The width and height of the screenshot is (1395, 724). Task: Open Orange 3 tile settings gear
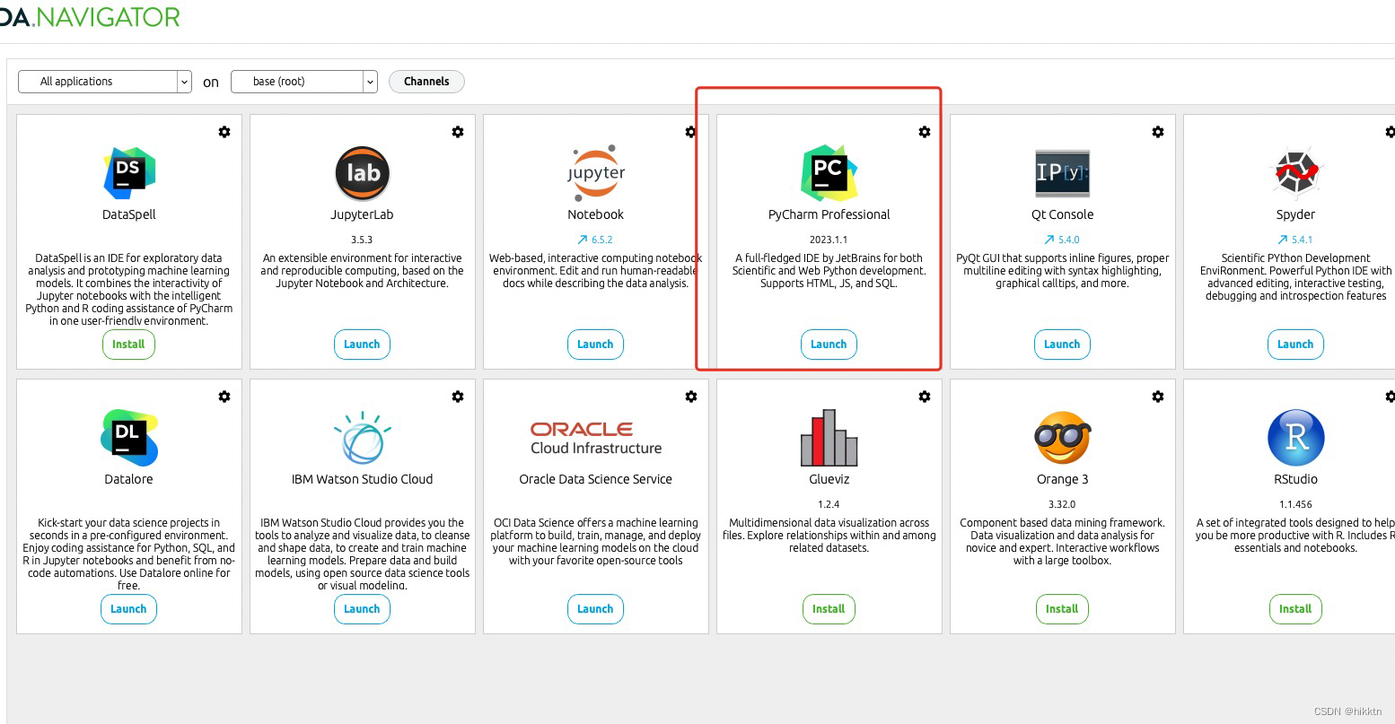pos(1158,397)
